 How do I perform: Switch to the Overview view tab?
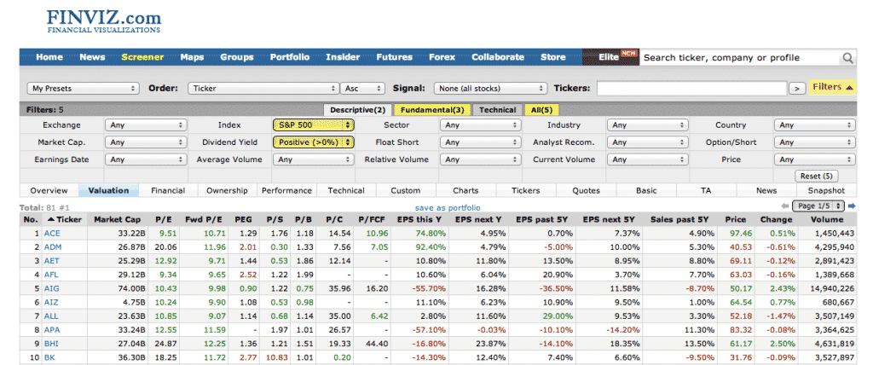coord(49,190)
